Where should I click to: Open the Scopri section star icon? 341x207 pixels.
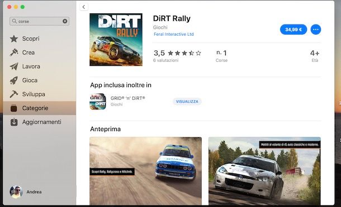pyautogui.click(x=14, y=39)
